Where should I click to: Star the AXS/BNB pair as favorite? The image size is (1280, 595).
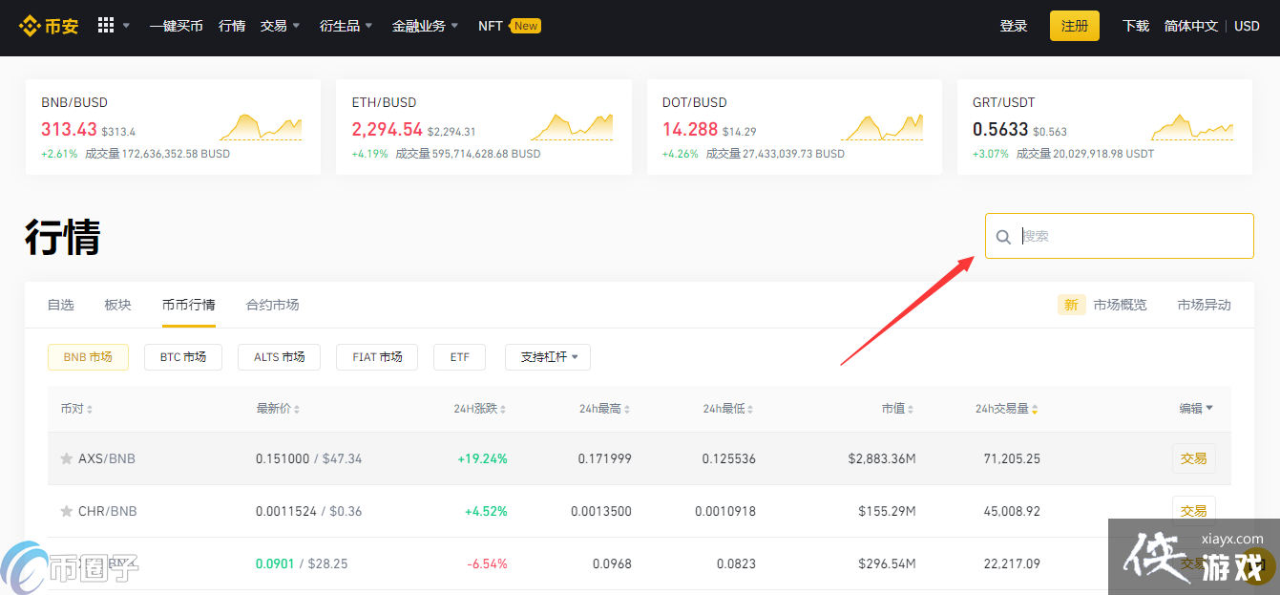(x=67, y=458)
